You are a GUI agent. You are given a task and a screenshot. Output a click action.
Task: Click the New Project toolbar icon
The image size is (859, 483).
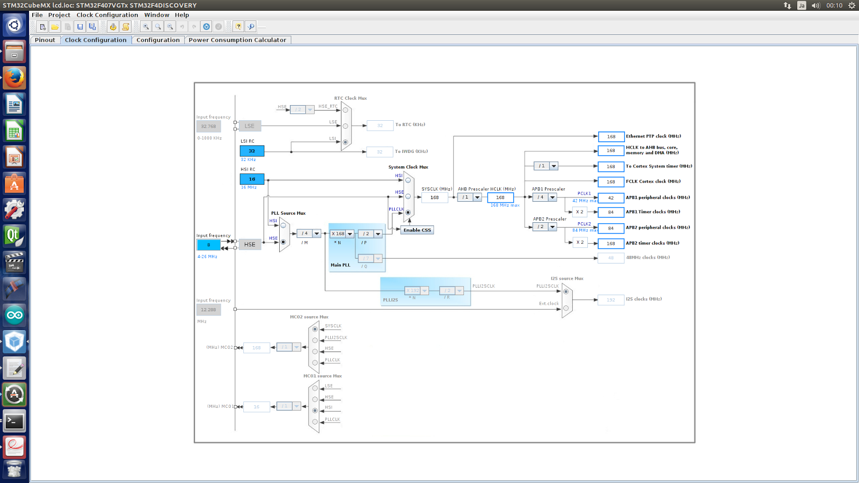tap(42, 27)
